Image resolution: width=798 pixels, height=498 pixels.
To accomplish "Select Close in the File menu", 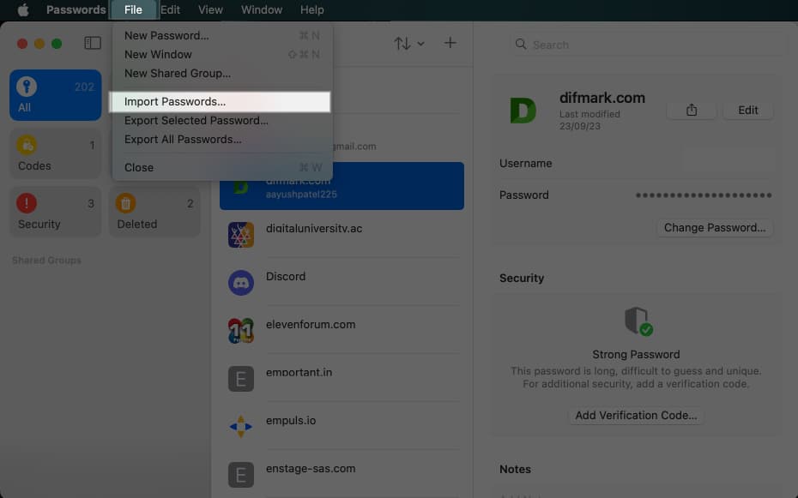I will (x=222, y=167).
